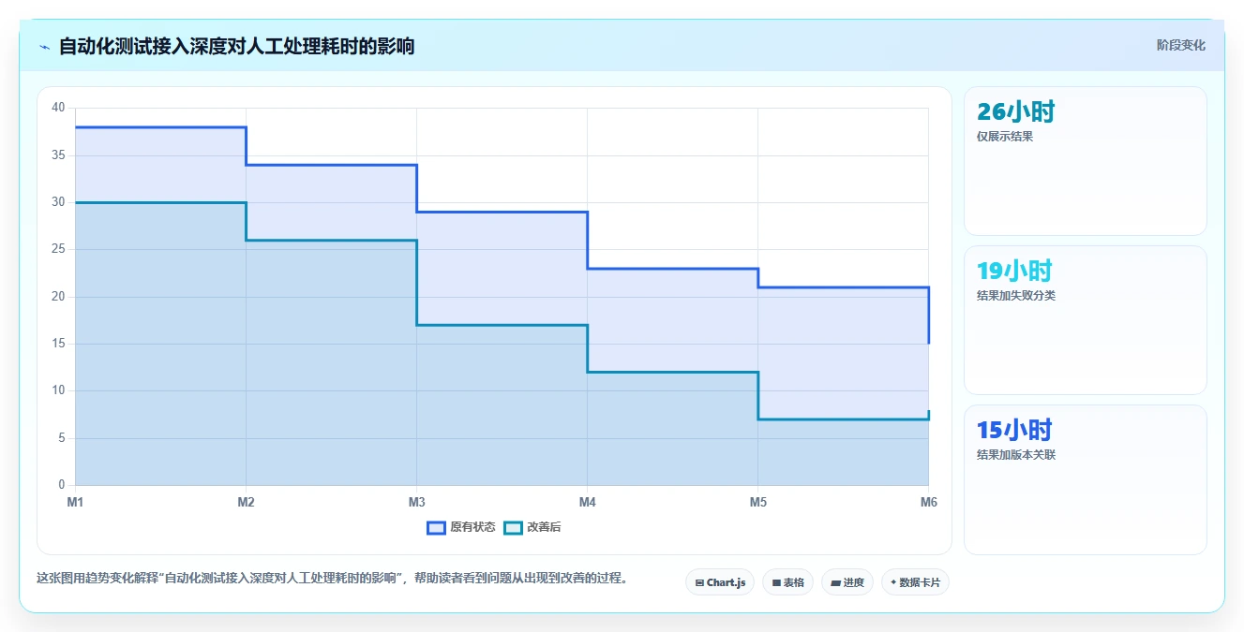The image size is (1244, 632).
Task: Click the 20 y-axis tick label
Action: coord(58,297)
